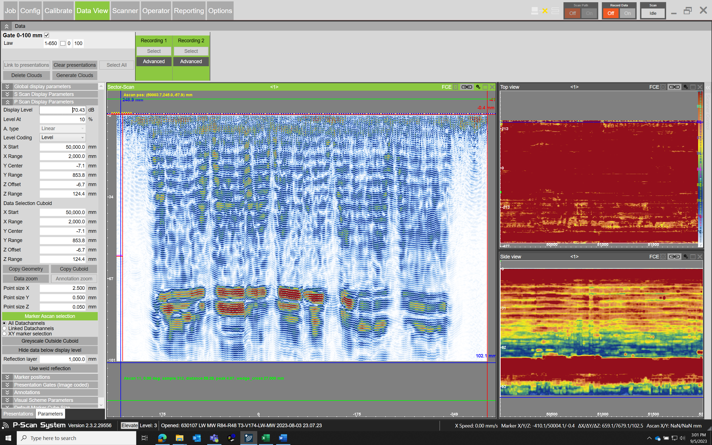Click the Side view FCE frame icon
Screen dimensions: 712x445
click(663, 257)
